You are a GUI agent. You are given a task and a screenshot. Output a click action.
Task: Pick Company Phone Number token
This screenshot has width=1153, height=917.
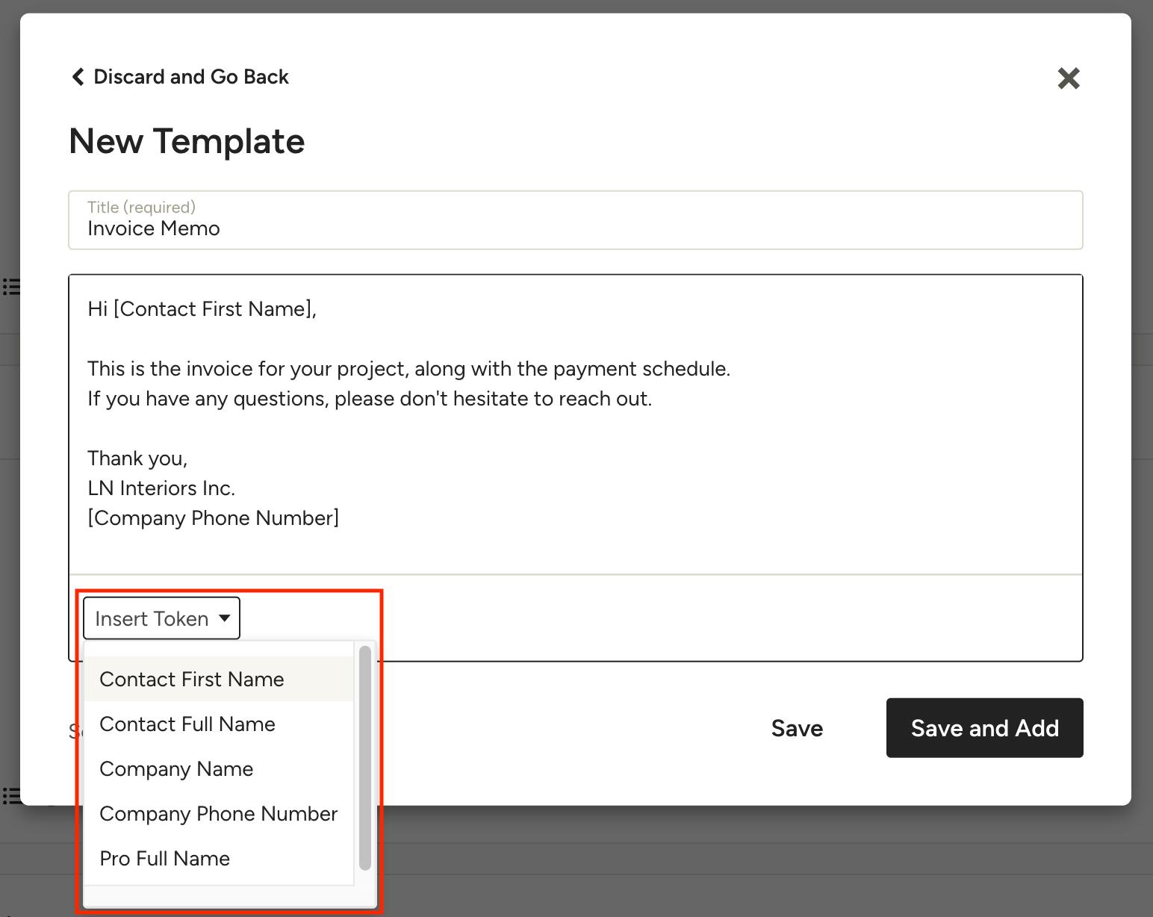pyautogui.click(x=219, y=813)
